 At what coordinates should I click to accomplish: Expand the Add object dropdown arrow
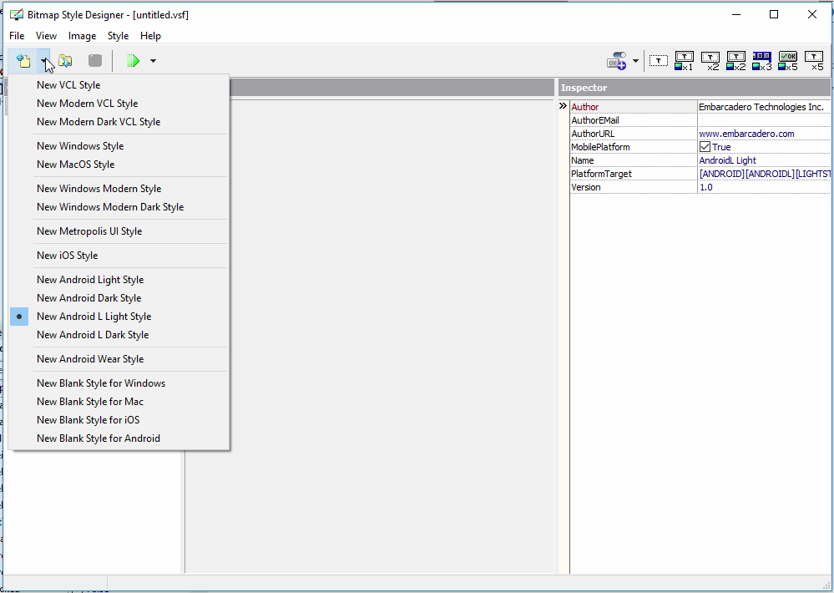pyautogui.click(x=635, y=61)
